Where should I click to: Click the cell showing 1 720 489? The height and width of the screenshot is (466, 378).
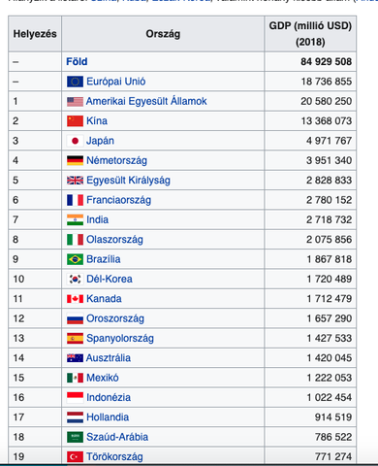[x=310, y=279]
